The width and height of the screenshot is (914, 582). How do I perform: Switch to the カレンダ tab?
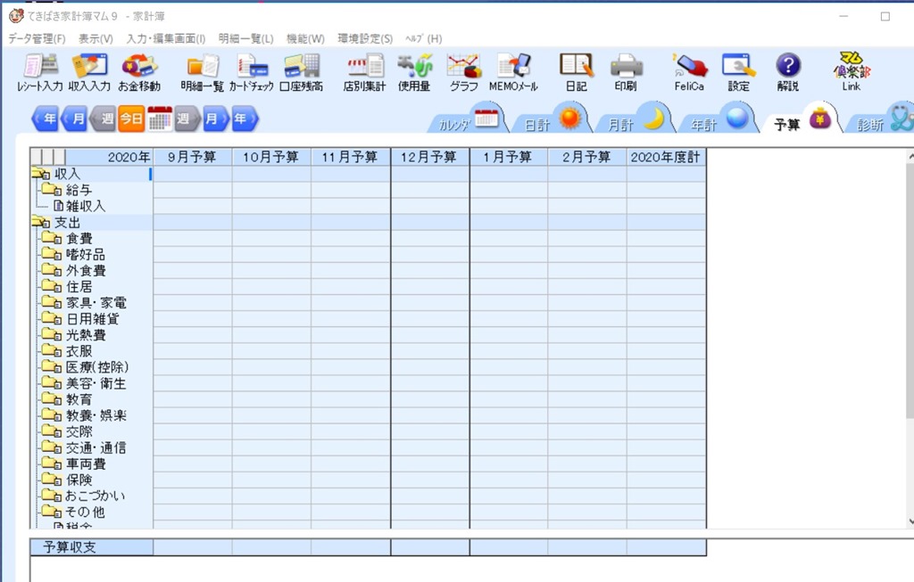pyautogui.click(x=466, y=121)
